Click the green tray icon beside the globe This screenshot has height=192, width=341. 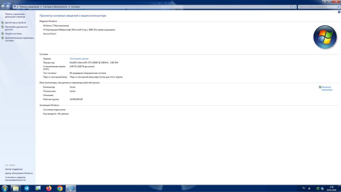(318, 189)
